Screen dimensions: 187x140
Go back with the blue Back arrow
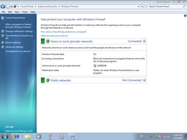pos(3,7)
